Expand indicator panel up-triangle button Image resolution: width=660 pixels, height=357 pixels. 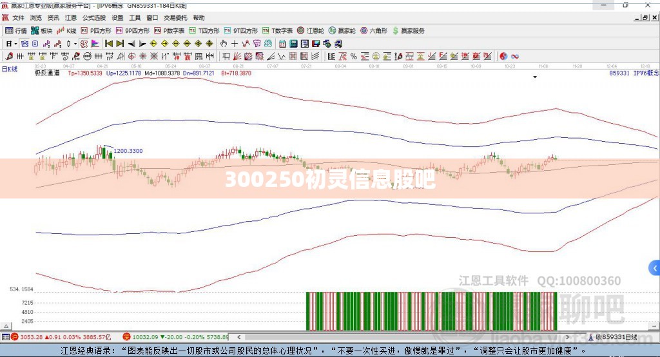[x=6, y=326]
